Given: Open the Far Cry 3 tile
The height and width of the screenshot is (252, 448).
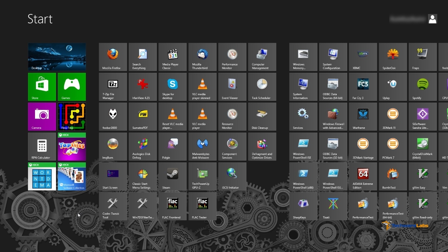Looking at the screenshot, I should (363, 86).
